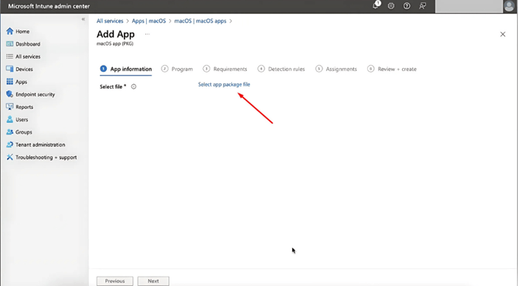Open the feedback person icon
The width and height of the screenshot is (518, 286).
pyautogui.click(x=422, y=6)
